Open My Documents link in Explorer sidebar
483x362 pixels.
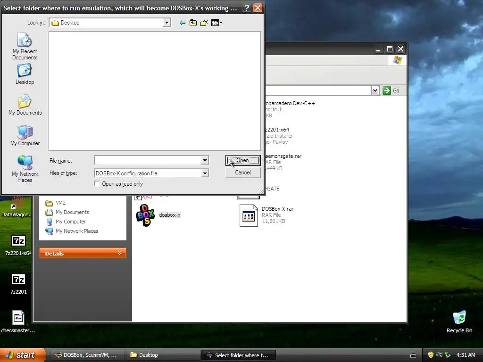point(72,212)
